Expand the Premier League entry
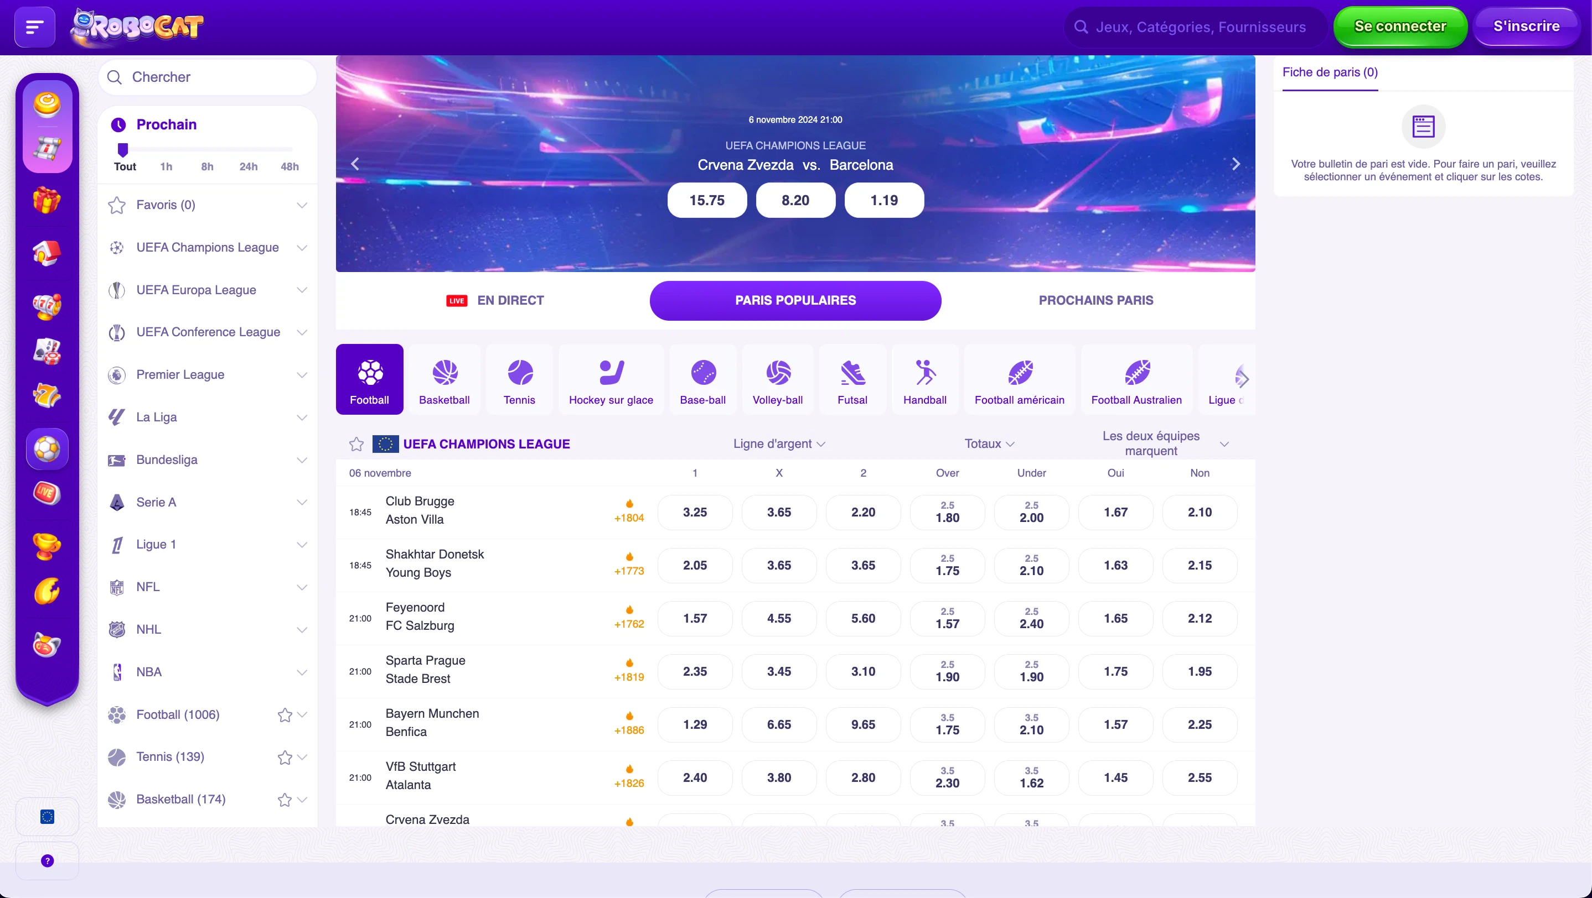 point(208,375)
